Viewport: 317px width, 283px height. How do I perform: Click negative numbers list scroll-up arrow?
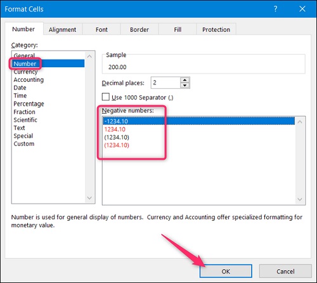click(300, 122)
